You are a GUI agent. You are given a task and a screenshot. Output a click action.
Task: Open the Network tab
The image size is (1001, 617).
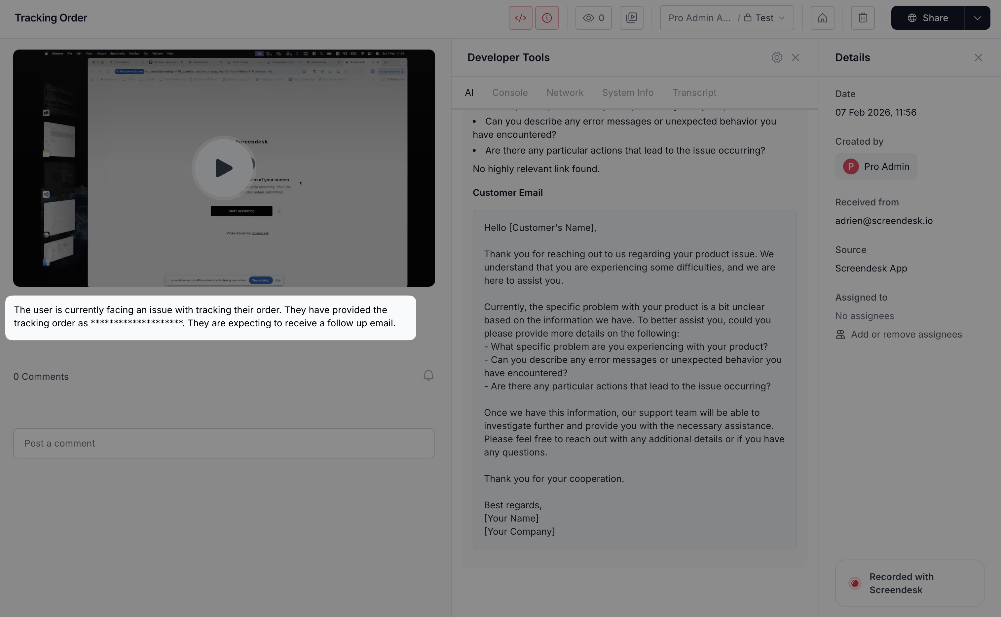tap(565, 92)
